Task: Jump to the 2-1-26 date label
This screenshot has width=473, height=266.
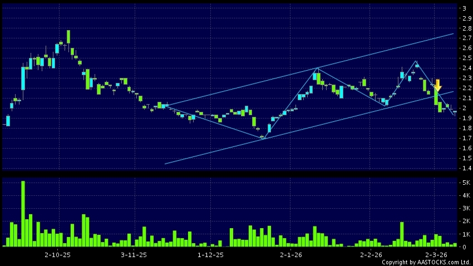Action: (290, 254)
